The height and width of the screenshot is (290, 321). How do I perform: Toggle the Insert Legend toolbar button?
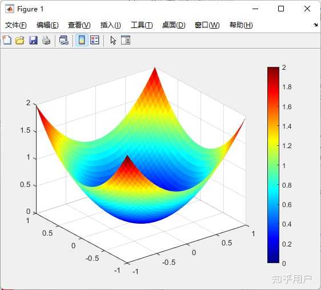coord(95,40)
